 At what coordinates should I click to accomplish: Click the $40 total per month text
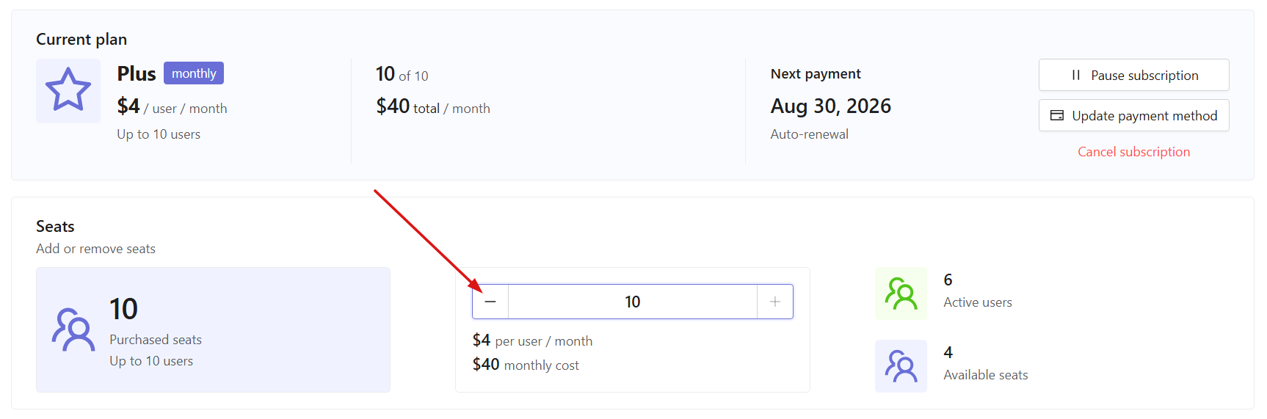click(433, 107)
